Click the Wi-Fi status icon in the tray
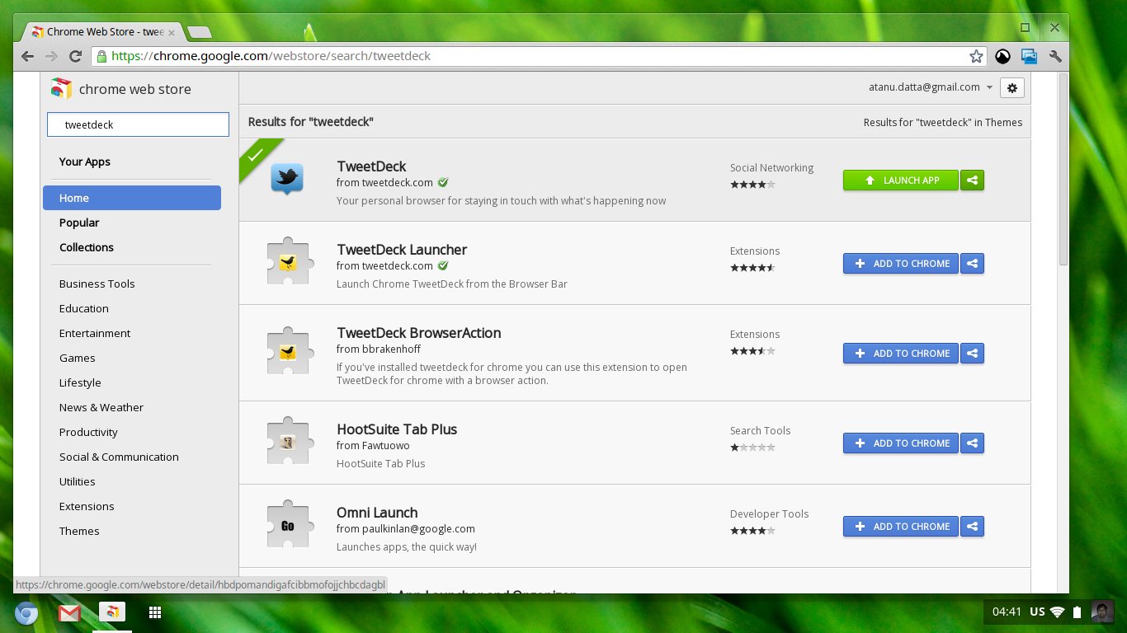Image resolution: width=1127 pixels, height=633 pixels. [1057, 612]
